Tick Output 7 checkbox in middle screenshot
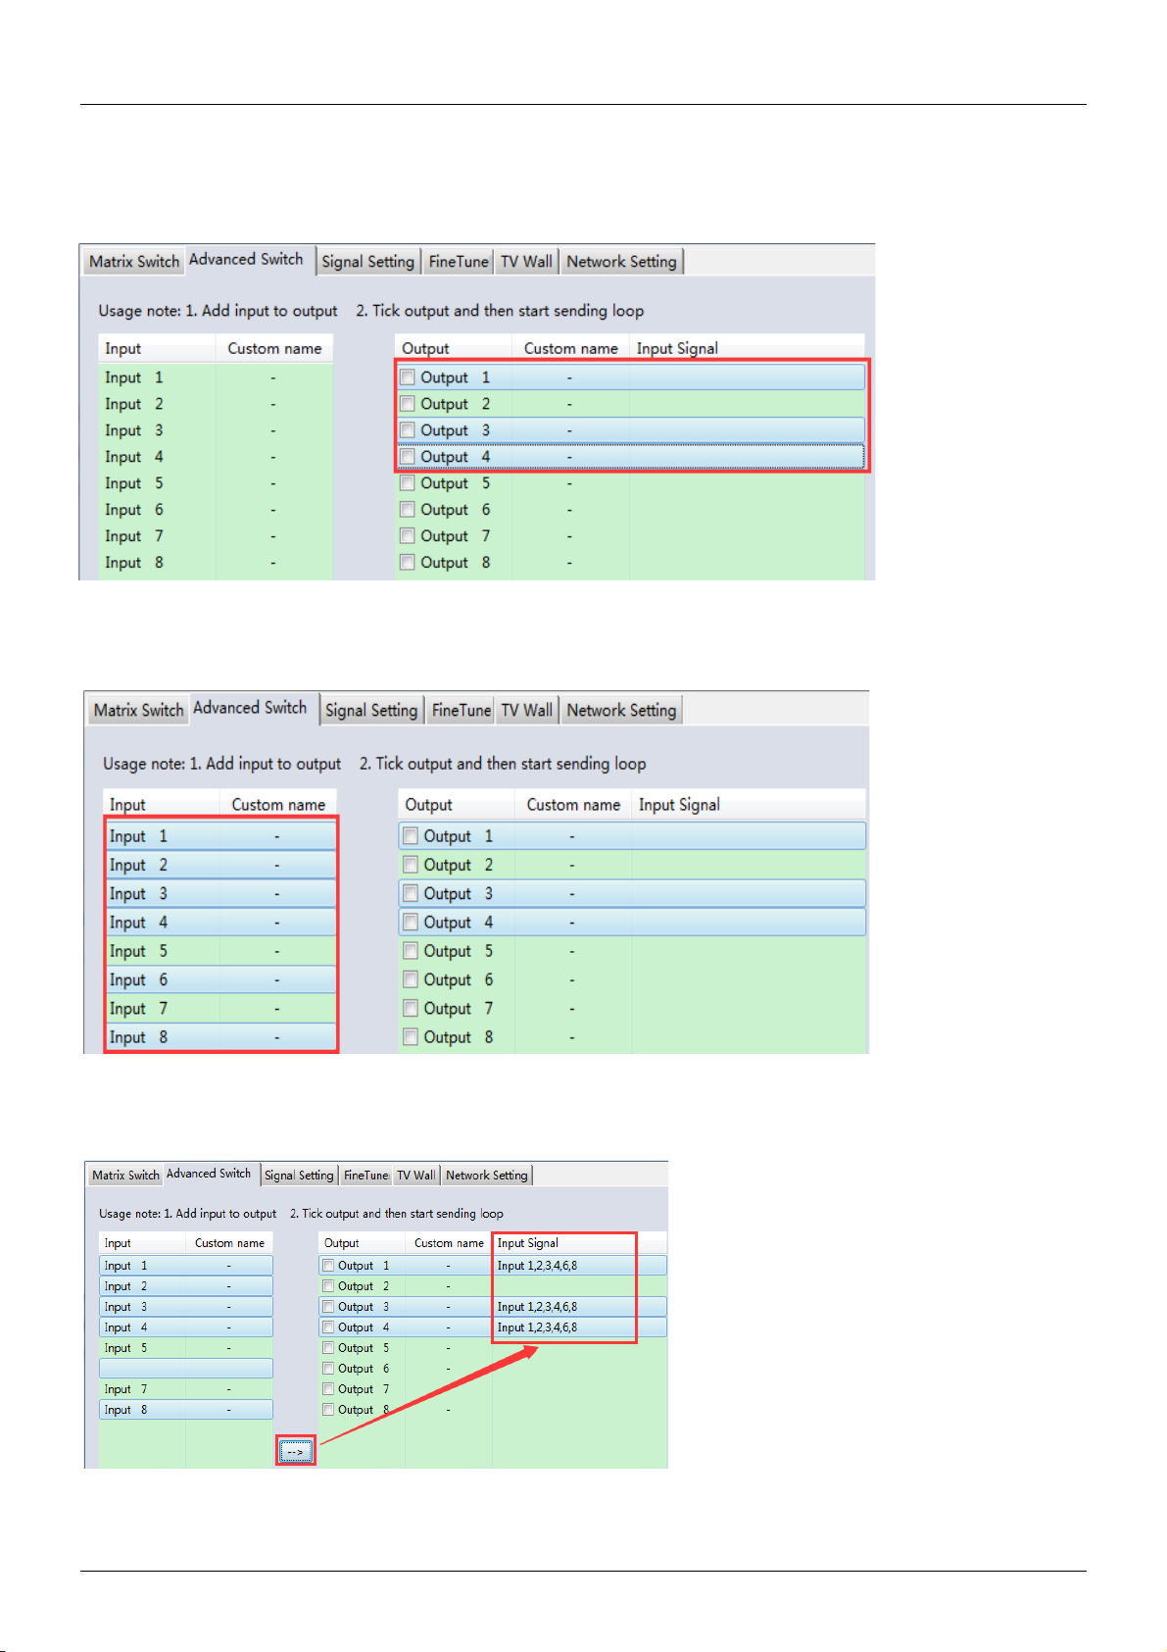Screen dimensions: 1167x1652 pyautogui.click(x=411, y=1009)
